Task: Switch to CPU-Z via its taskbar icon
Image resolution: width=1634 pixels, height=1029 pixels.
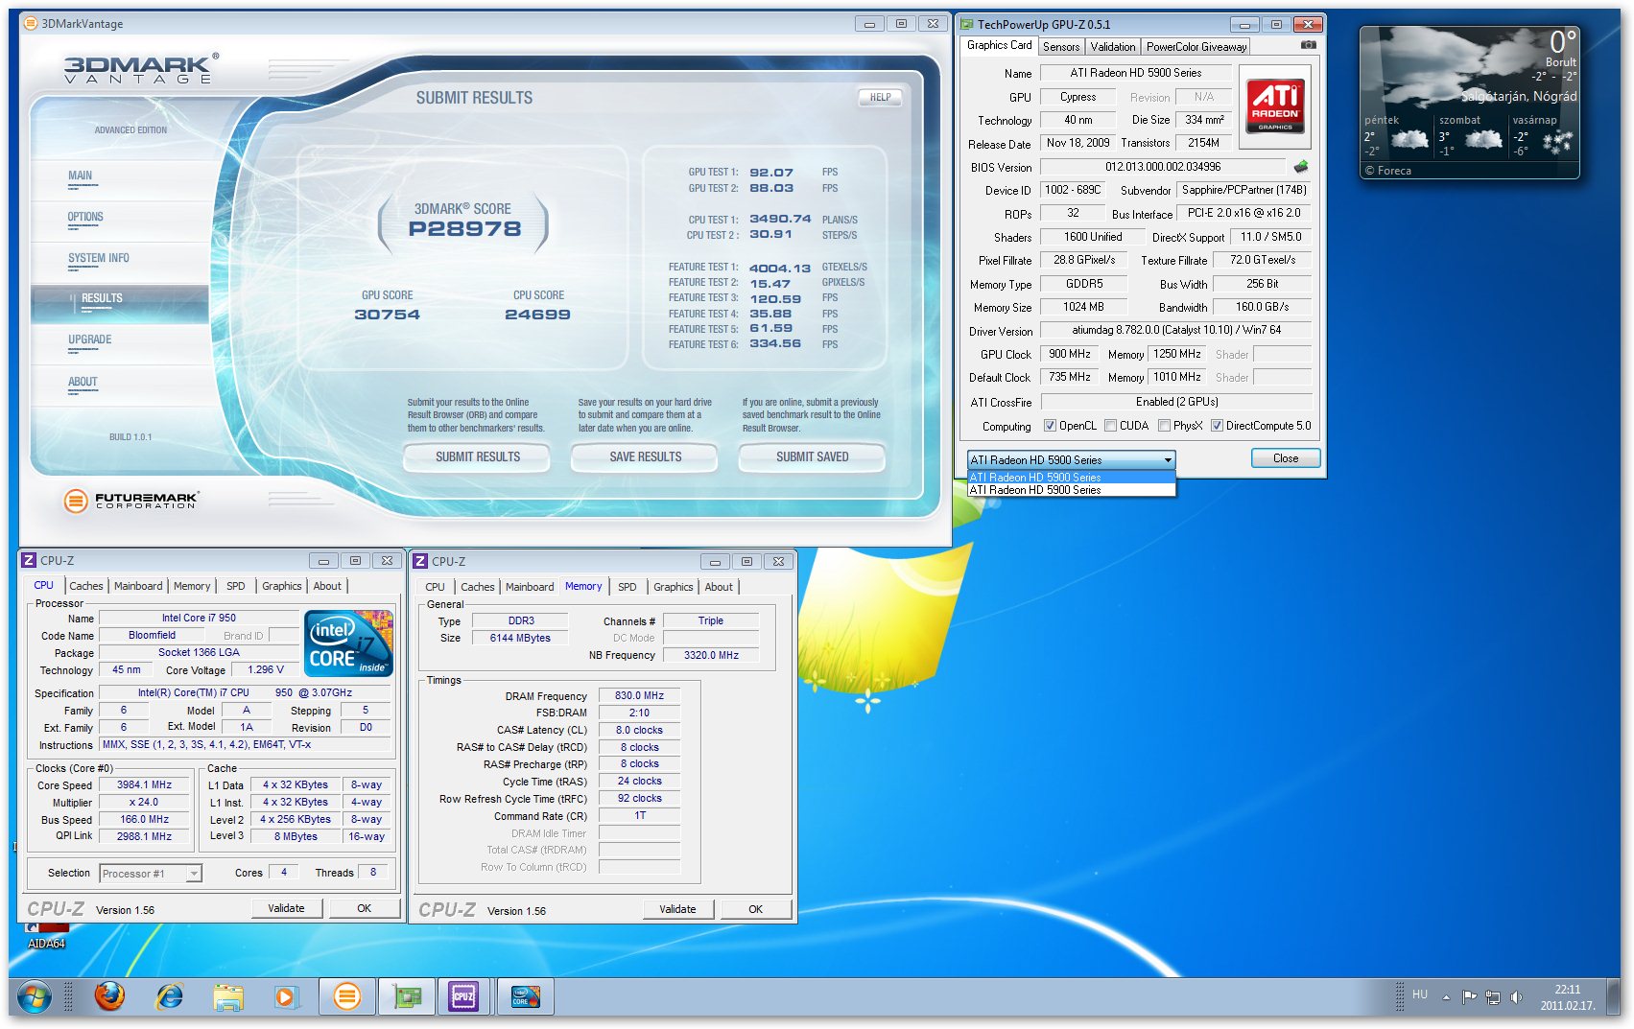Action: 464,997
